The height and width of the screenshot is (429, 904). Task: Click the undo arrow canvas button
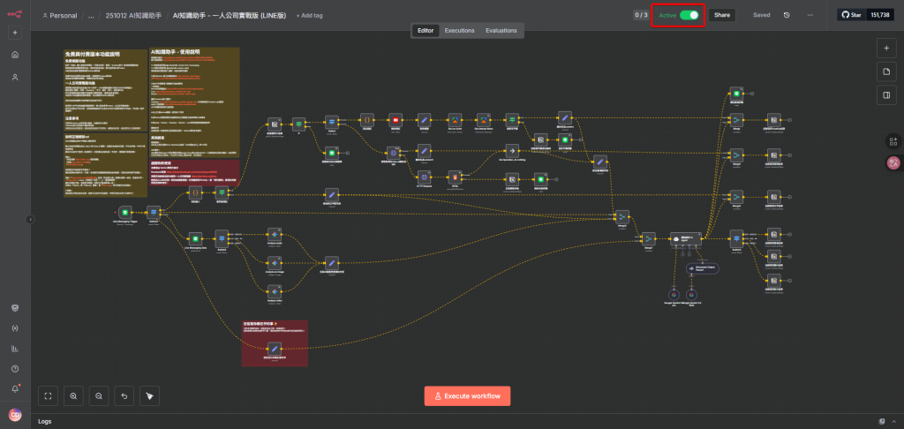[x=124, y=395]
